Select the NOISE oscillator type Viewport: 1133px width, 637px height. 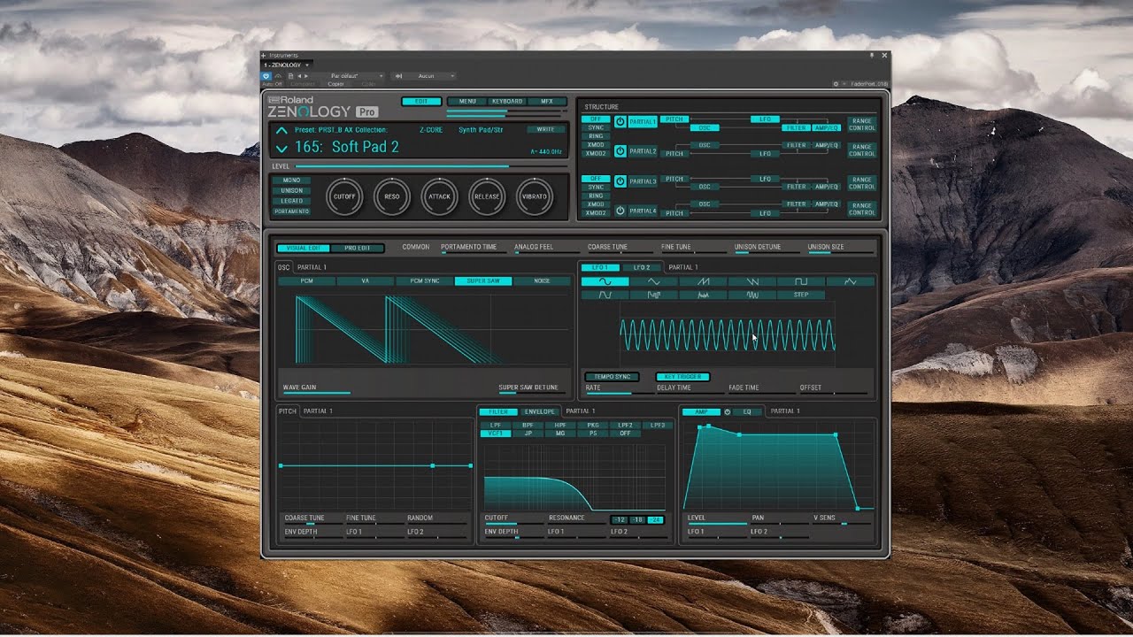point(542,281)
